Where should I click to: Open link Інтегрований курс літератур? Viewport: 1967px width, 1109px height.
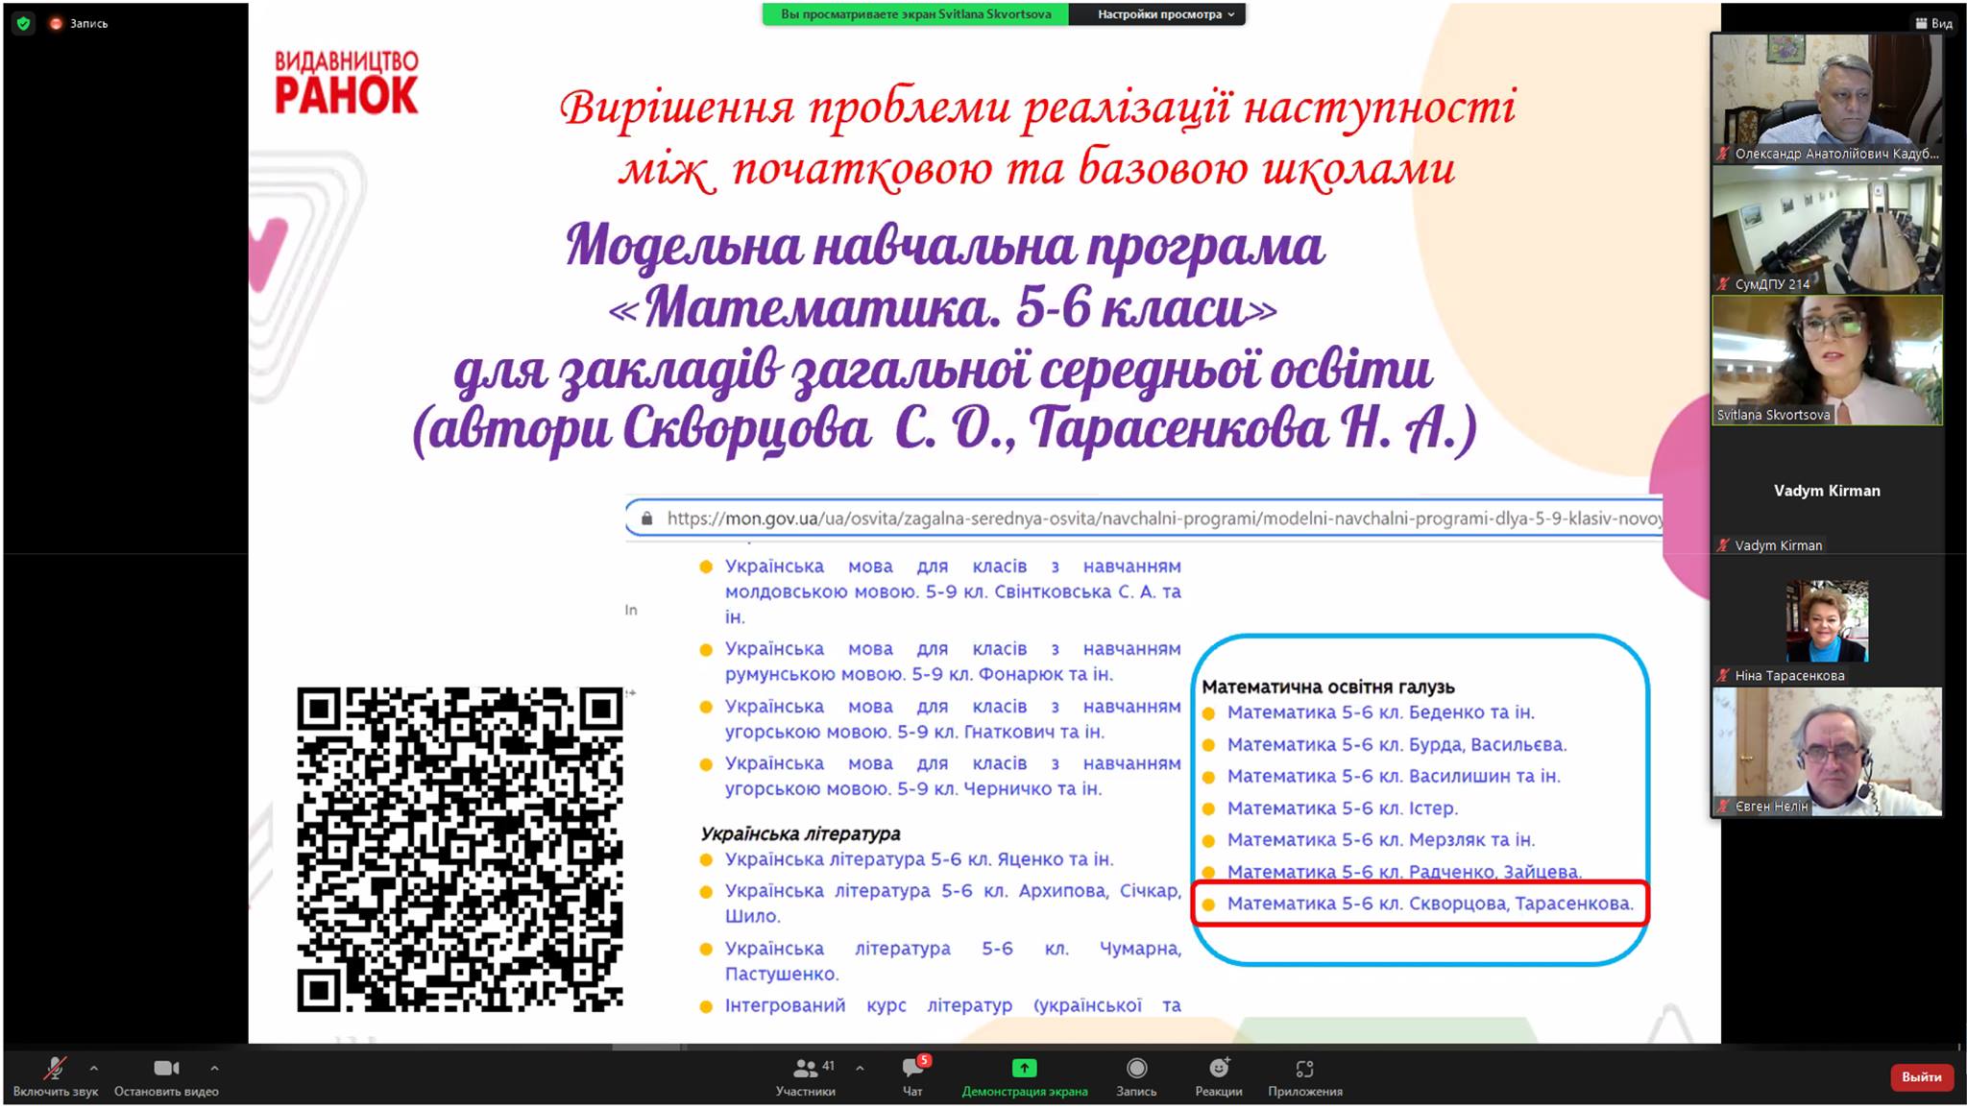click(953, 1005)
